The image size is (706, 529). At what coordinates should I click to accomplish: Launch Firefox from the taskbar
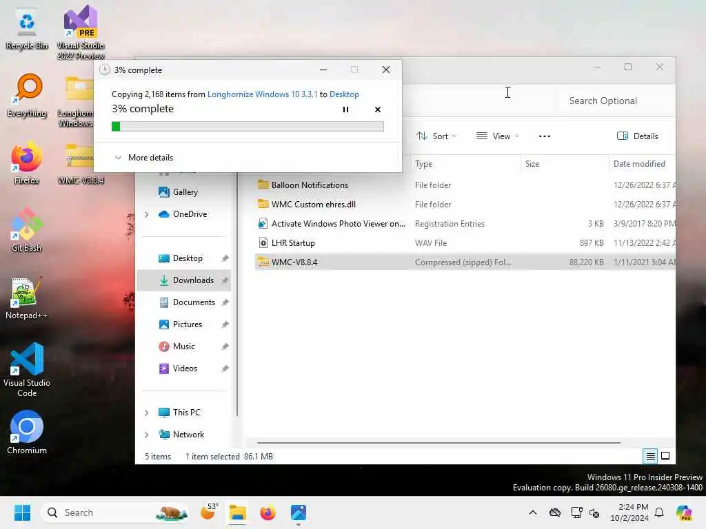pyautogui.click(x=268, y=512)
